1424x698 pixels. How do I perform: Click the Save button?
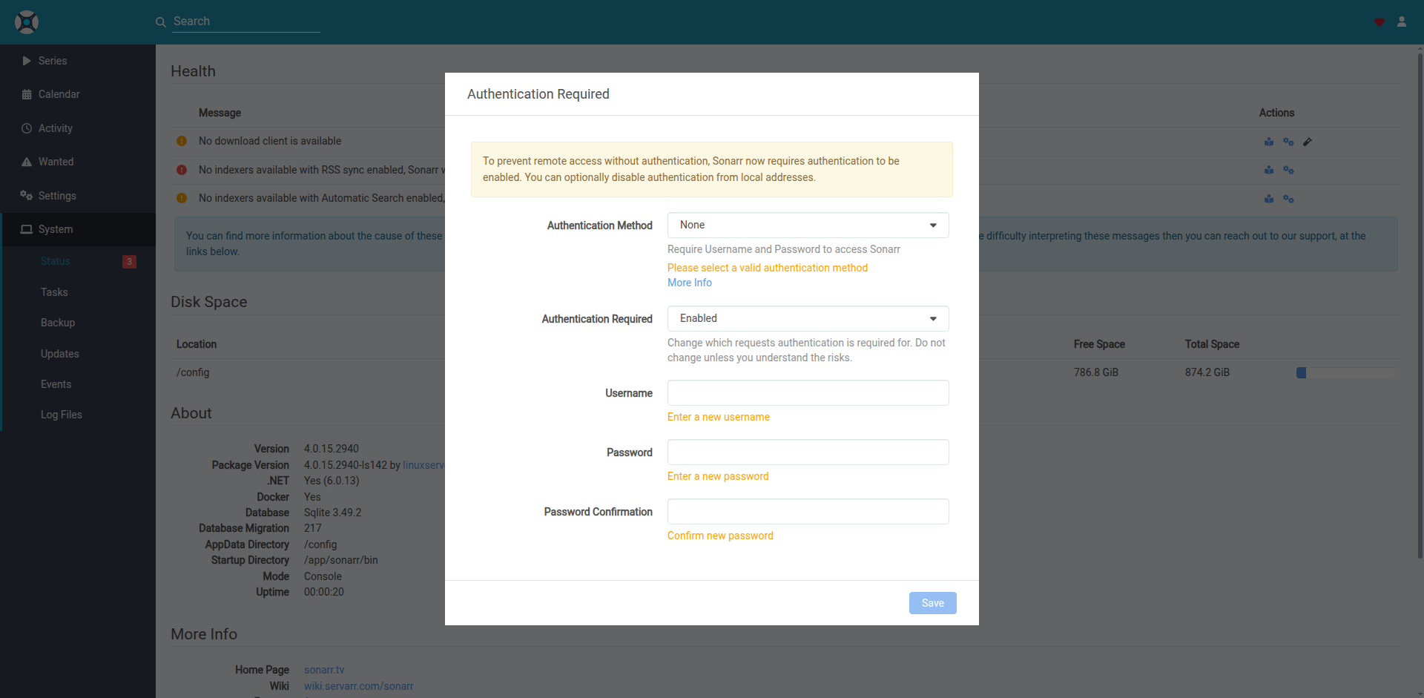[933, 603]
